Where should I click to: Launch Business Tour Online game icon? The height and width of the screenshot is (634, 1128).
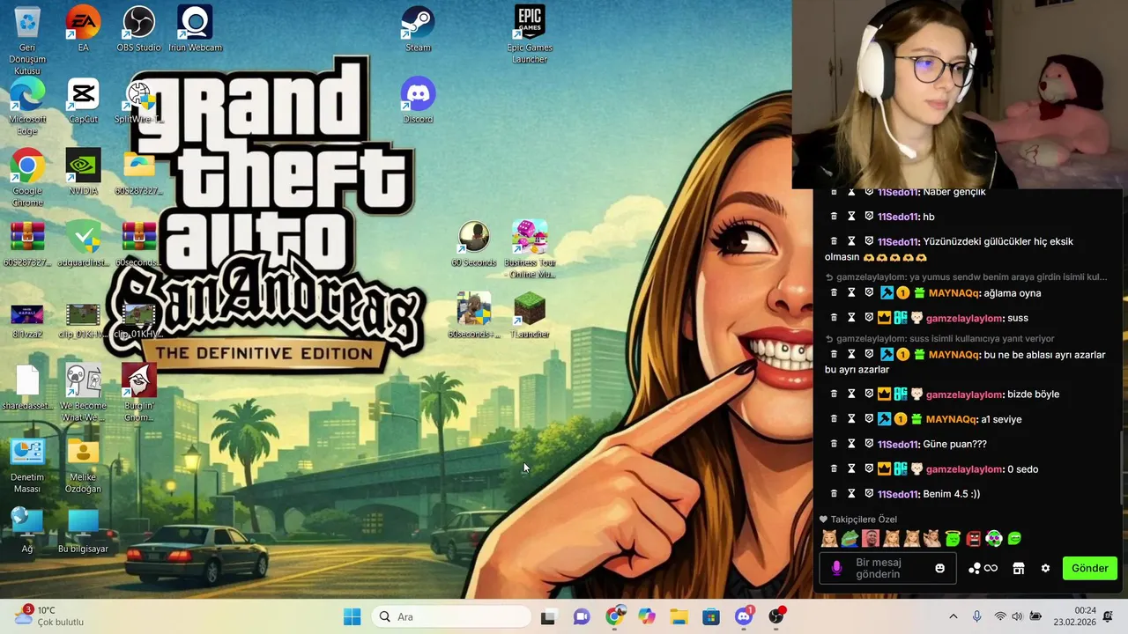[530, 248]
